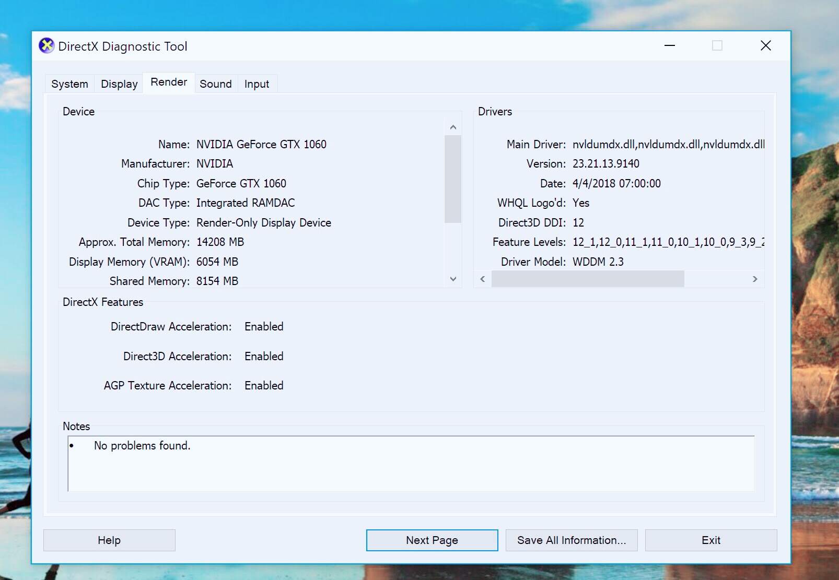
Task: Go to the Sound tab
Action: point(215,84)
